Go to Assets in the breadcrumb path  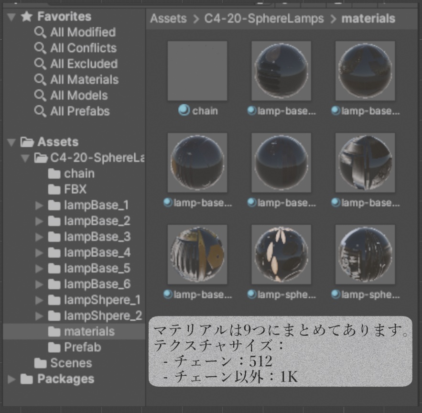(x=168, y=19)
